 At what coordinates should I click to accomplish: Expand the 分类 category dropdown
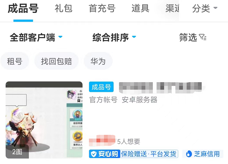tap(205, 8)
